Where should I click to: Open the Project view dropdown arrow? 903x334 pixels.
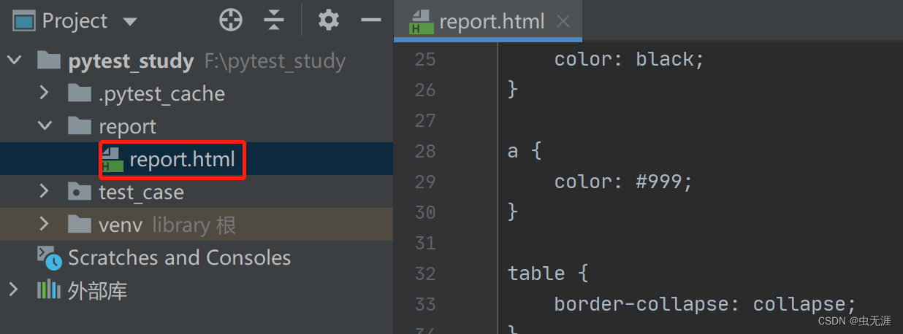130,21
